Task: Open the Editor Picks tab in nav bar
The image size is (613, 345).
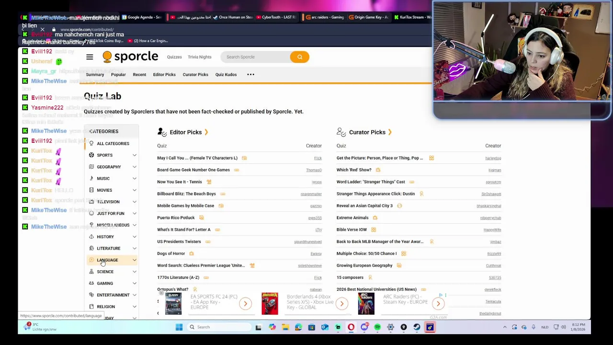Action: tap(164, 75)
